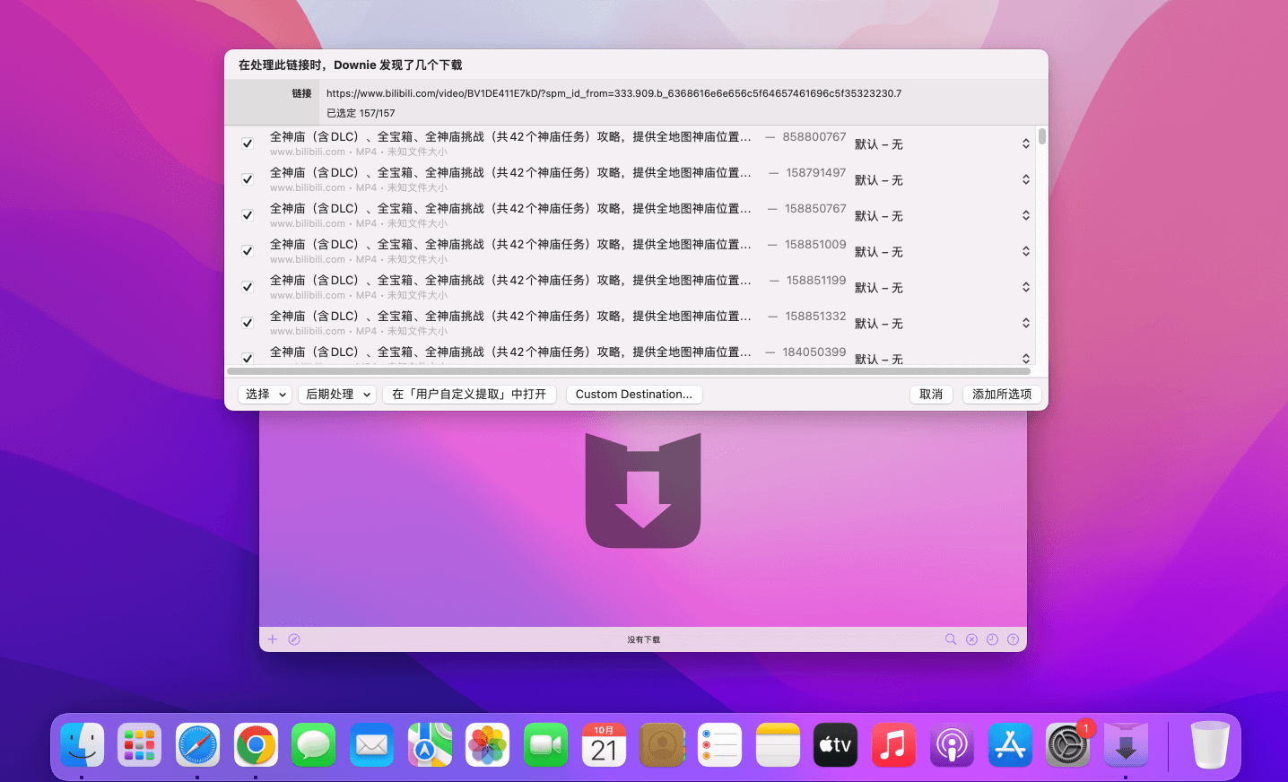This screenshot has height=782, width=1288.
Task: Open the compass browser icon in Downie
Action: pyautogui.click(x=294, y=639)
